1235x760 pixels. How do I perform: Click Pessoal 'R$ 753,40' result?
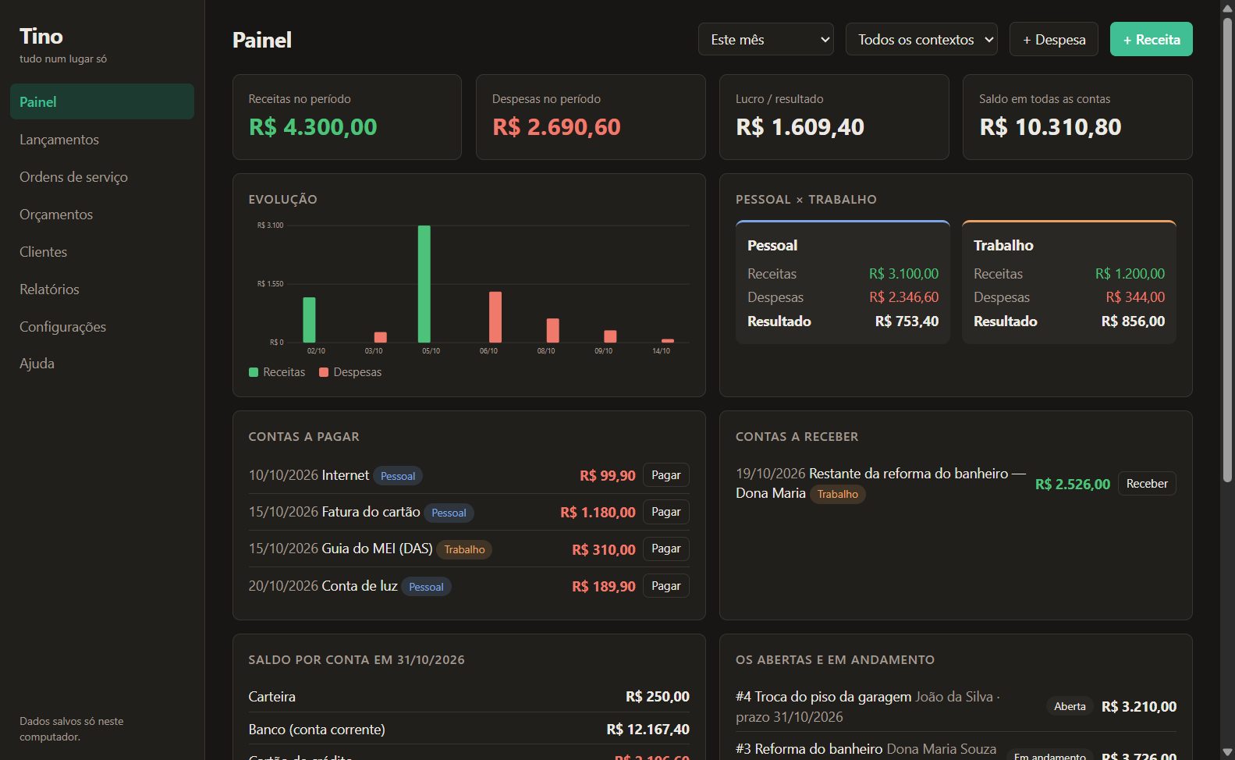tap(907, 321)
